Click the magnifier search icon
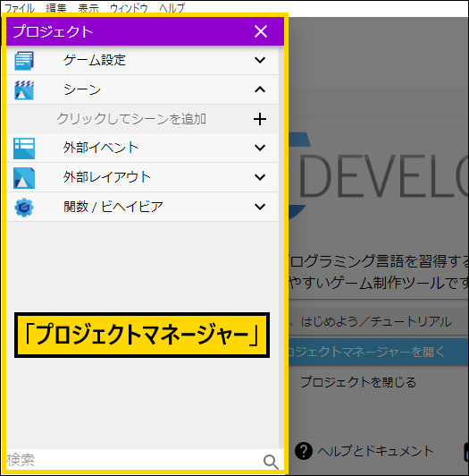Image resolution: width=469 pixels, height=476 pixels. tap(271, 462)
